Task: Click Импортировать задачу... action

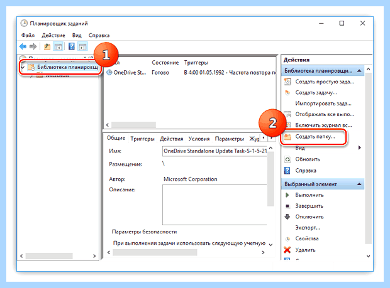Action: (x=323, y=104)
